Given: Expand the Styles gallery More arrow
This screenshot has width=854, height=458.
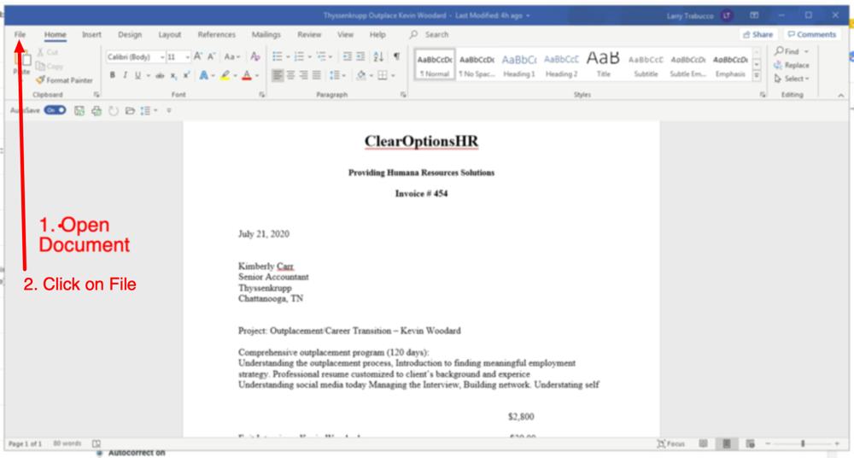Looking at the screenshot, I should (x=757, y=76).
